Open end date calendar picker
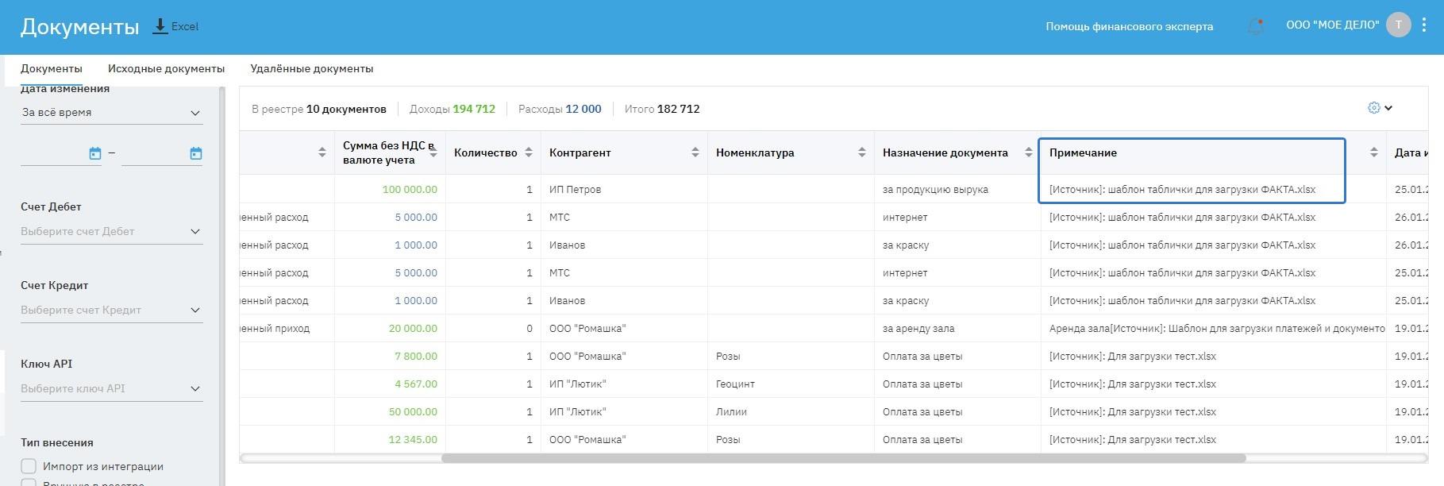Screen dimensions: 1444x486 click(196, 153)
